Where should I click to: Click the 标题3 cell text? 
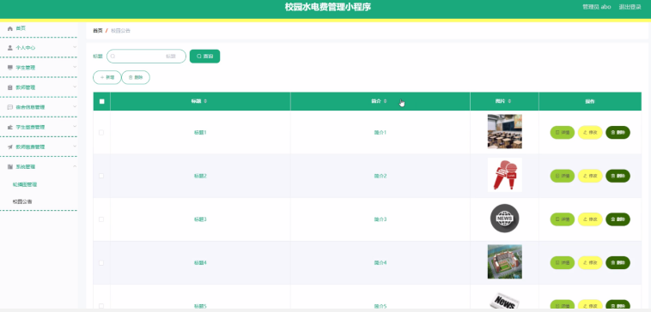[200, 219]
